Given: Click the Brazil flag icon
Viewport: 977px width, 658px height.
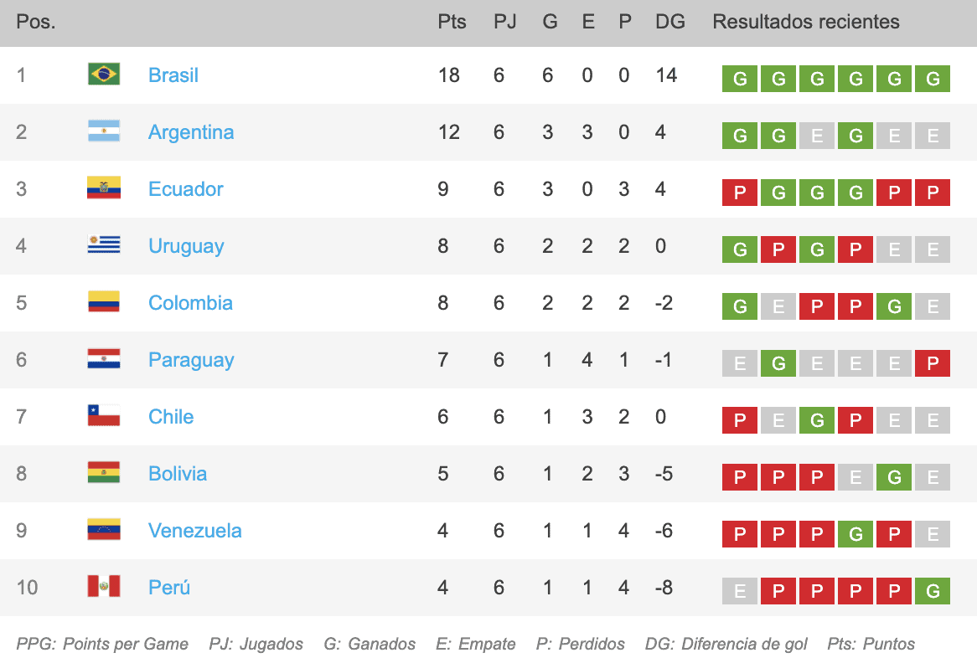Looking at the screenshot, I should (x=104, y=74).
